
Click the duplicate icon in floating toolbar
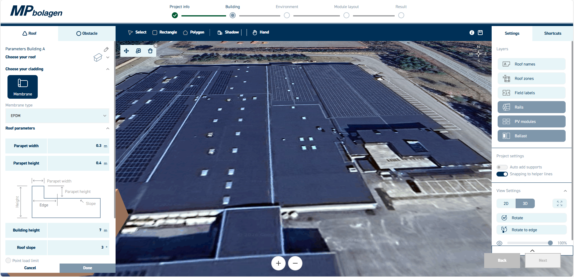[138, 51]
